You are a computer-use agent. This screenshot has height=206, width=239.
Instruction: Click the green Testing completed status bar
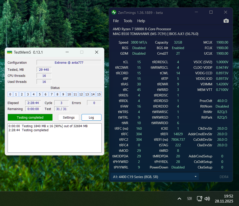(30, 117)
